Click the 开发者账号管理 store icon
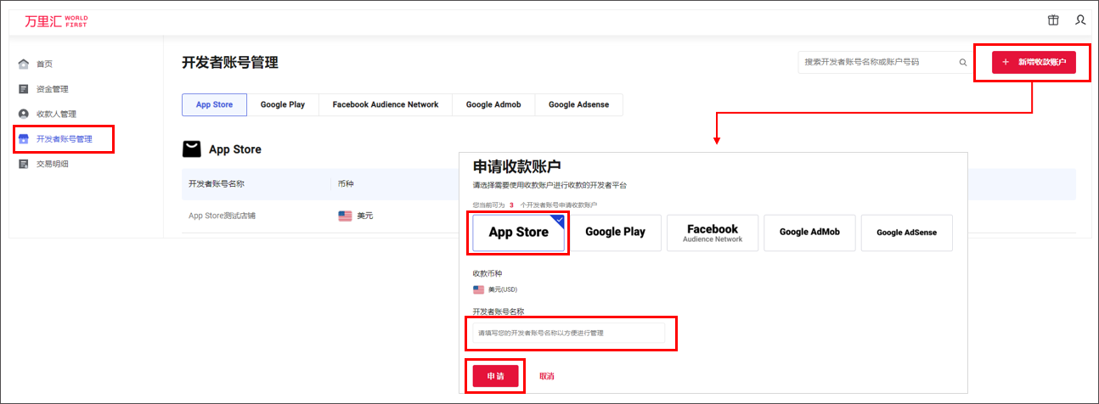 tap(24, 138)
